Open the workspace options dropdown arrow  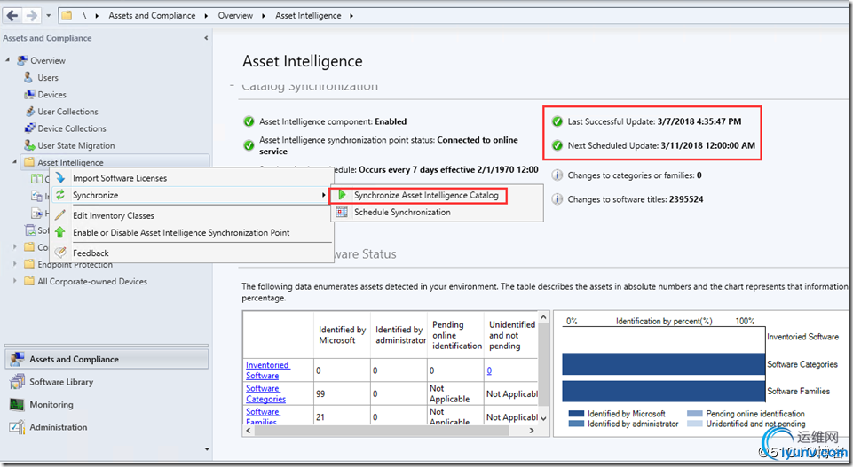pyautogui.click(x=207, y=449)
